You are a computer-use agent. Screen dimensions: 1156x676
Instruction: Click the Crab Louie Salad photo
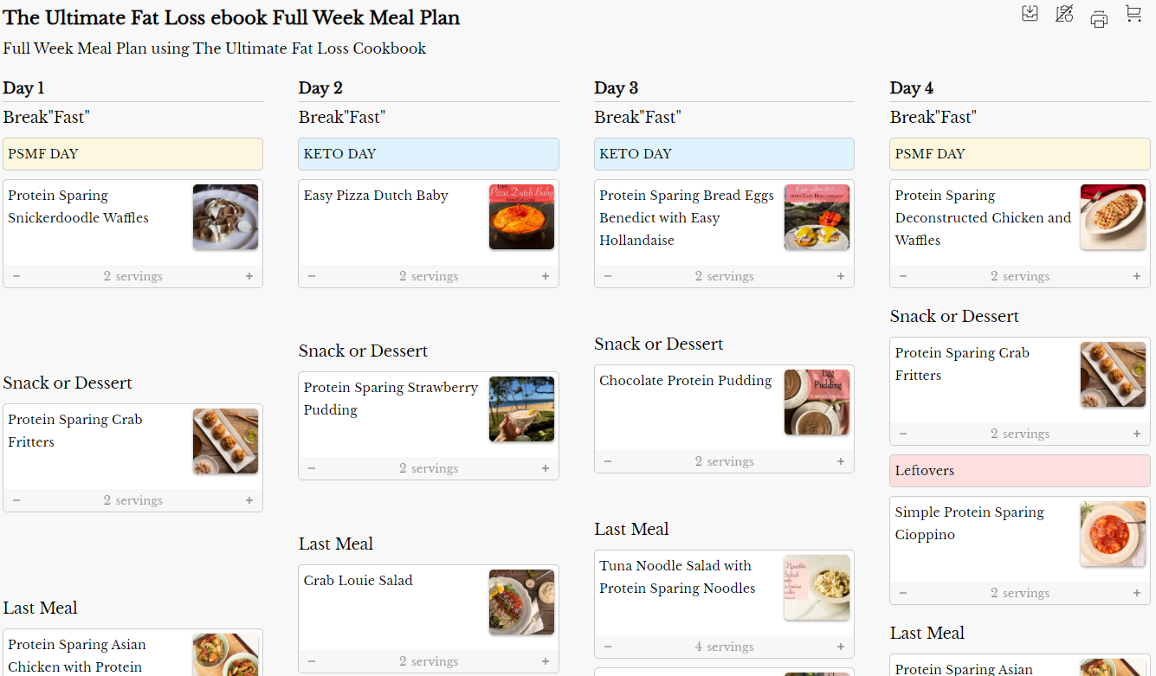coord(521,602)
